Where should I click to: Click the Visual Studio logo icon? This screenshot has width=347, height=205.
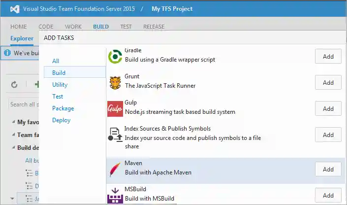coord(15,9)
